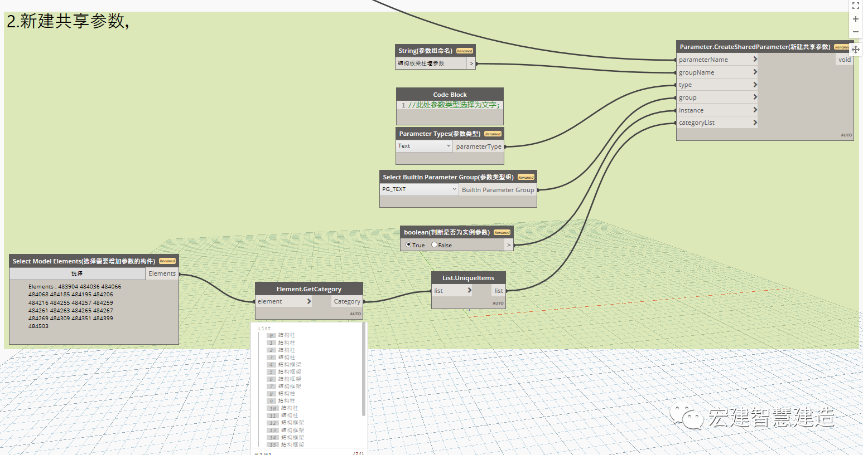Select the False radio button
The height and width of the screenshot is (455, 863).
pos(434,244)
